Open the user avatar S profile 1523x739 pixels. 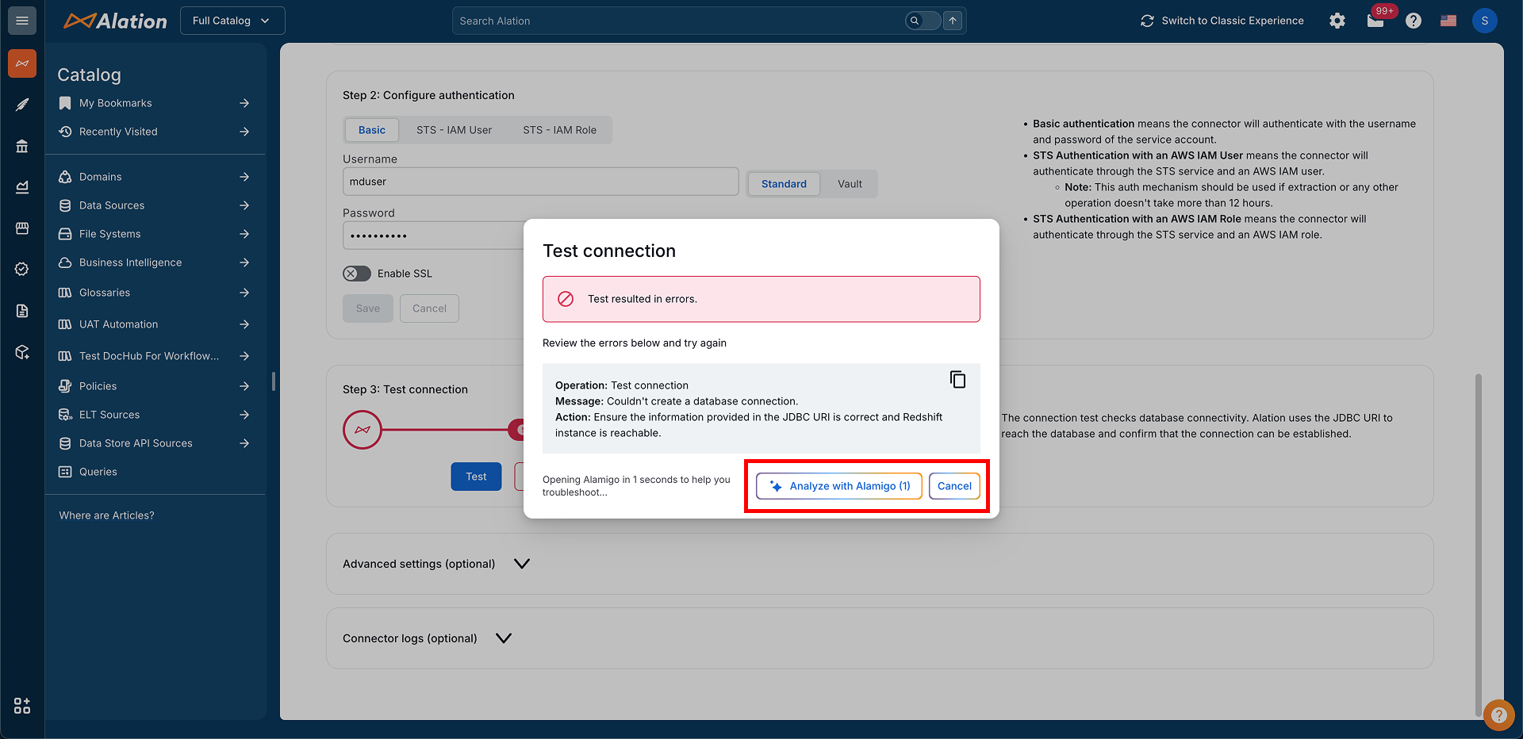(1484, 21)
